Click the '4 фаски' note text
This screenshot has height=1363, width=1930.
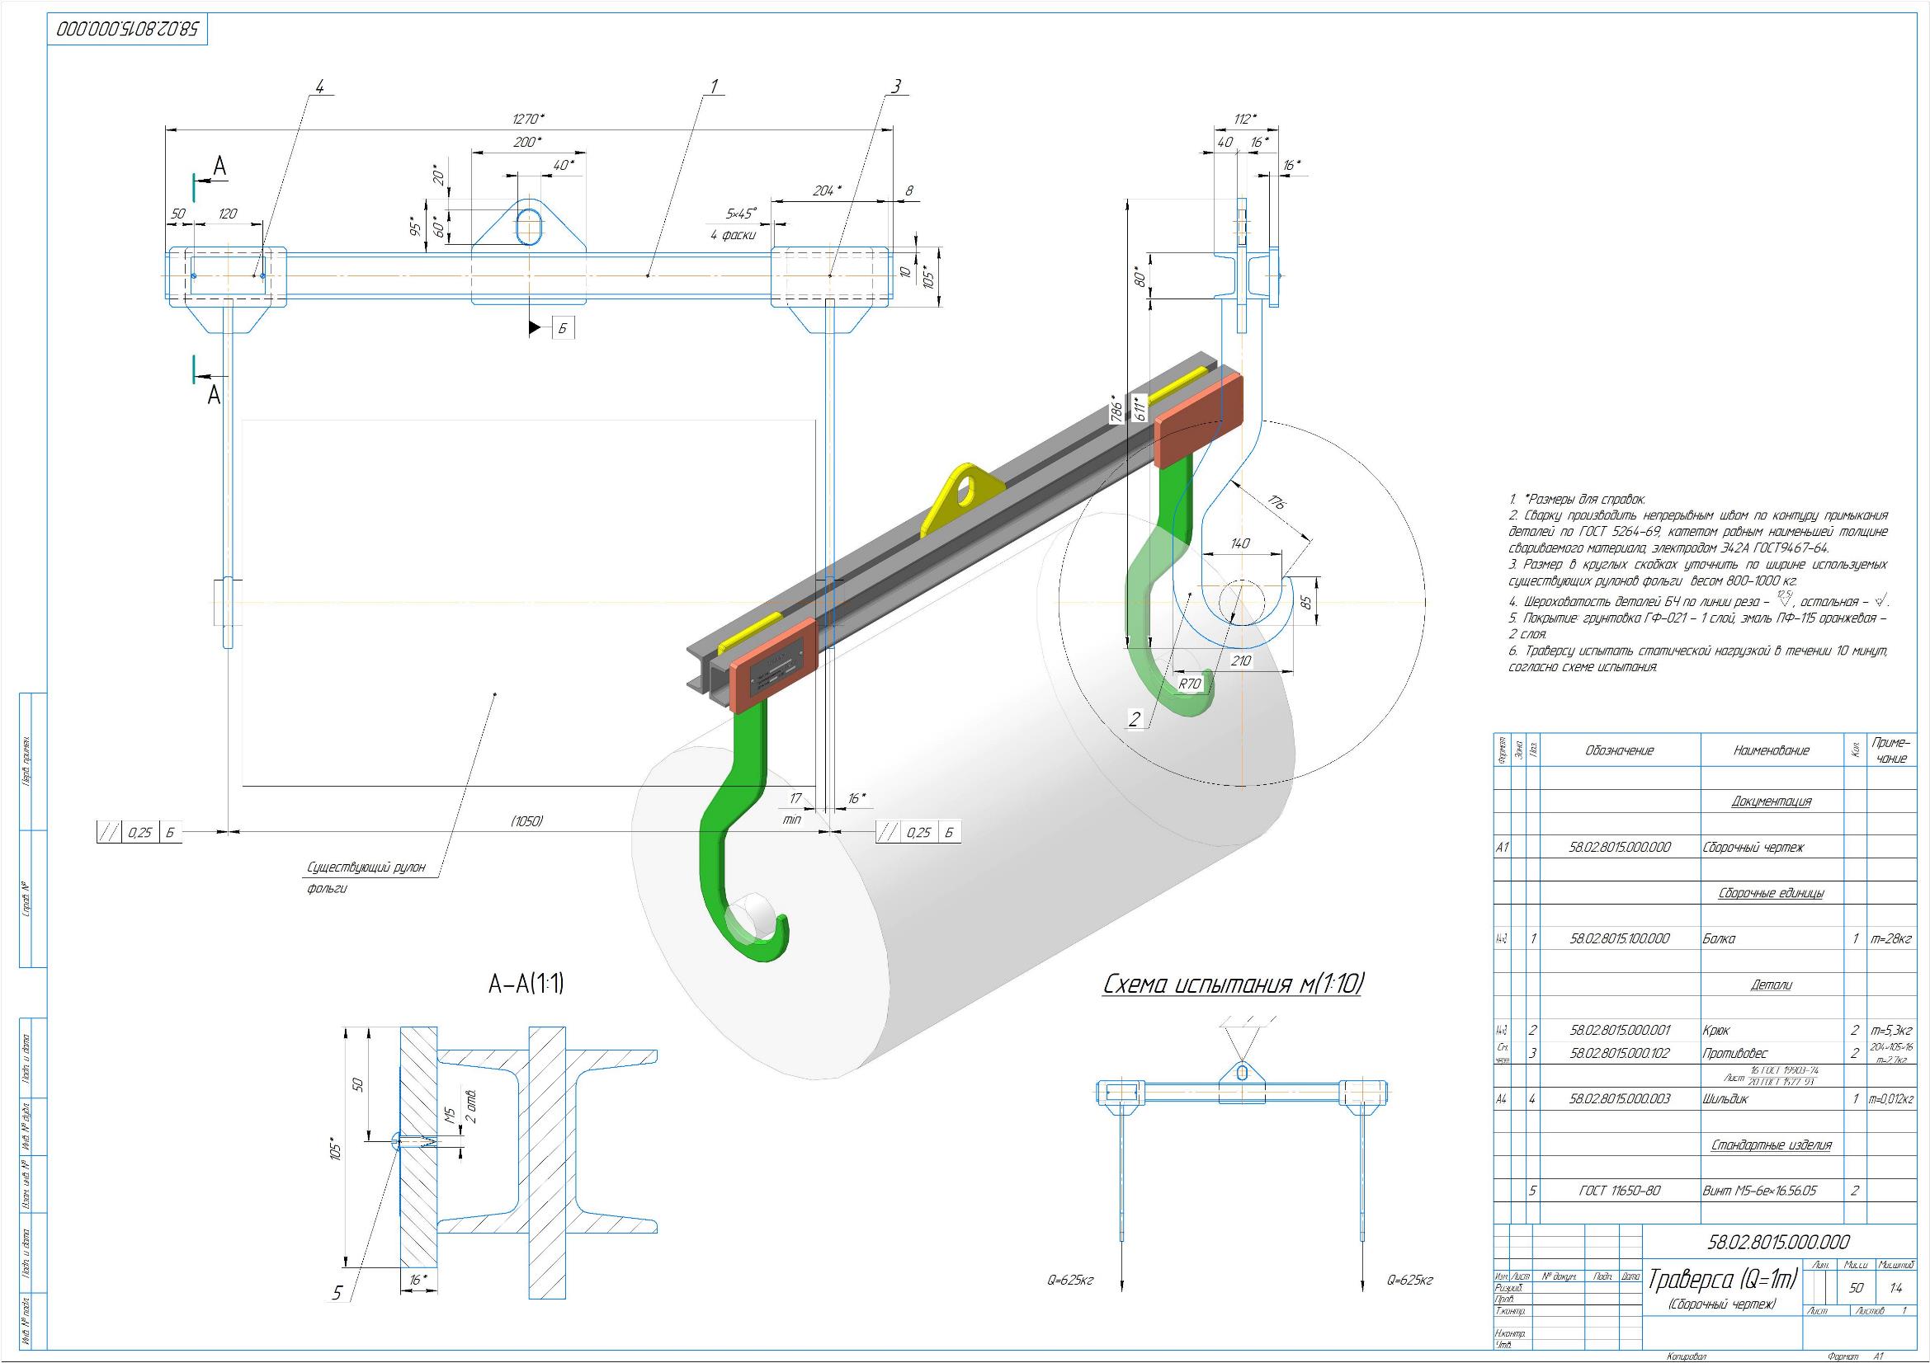[733, 235]
